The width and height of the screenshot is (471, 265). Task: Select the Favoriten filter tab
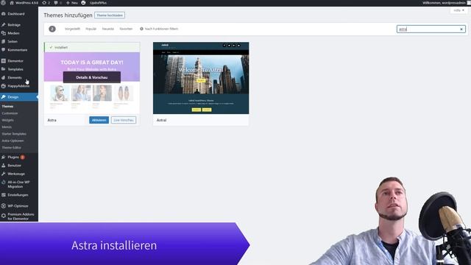126,29
